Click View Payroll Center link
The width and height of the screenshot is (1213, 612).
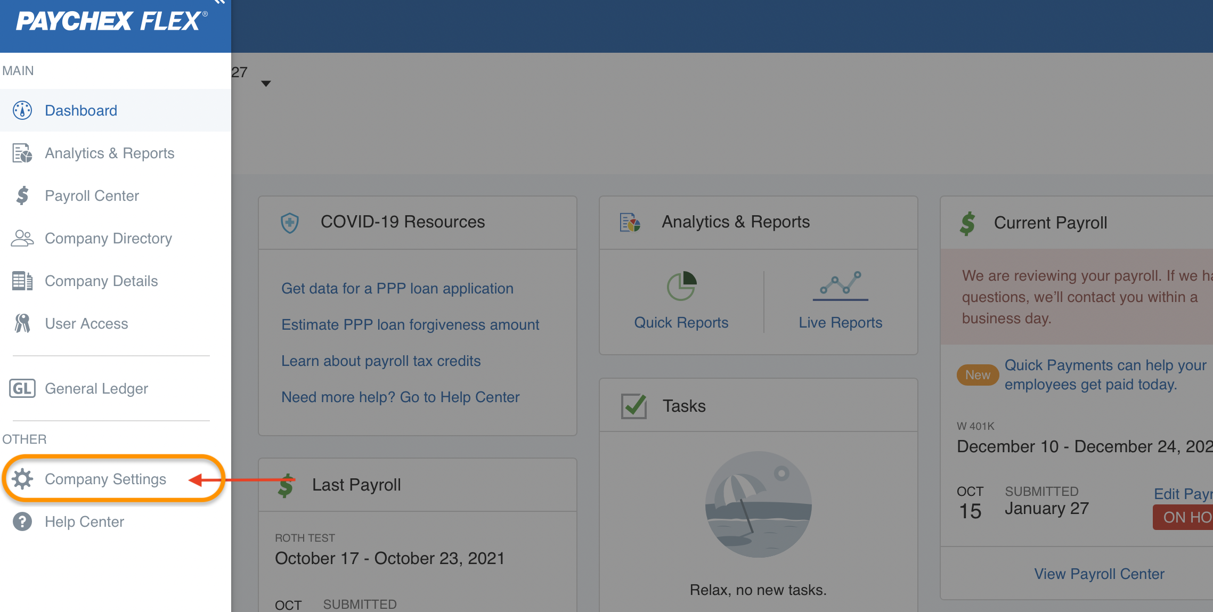point(1099,574)
